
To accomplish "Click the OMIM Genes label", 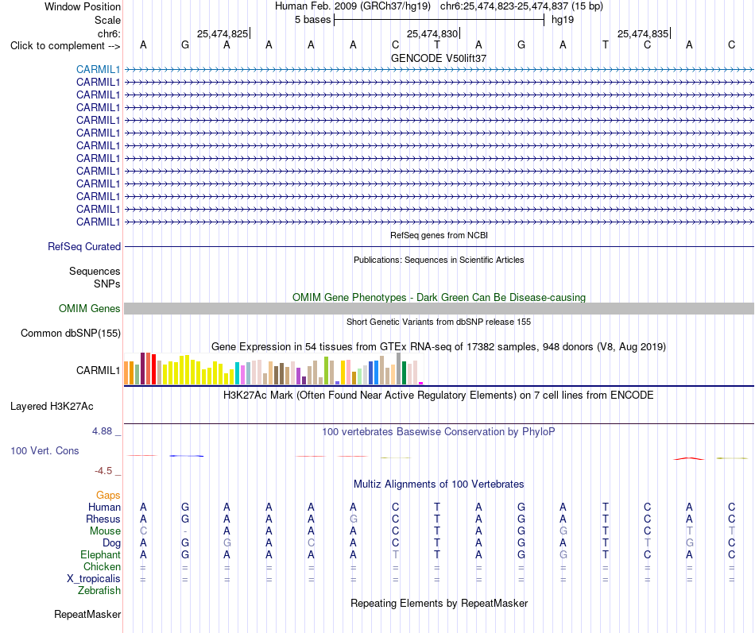I will tap(89, 308).
